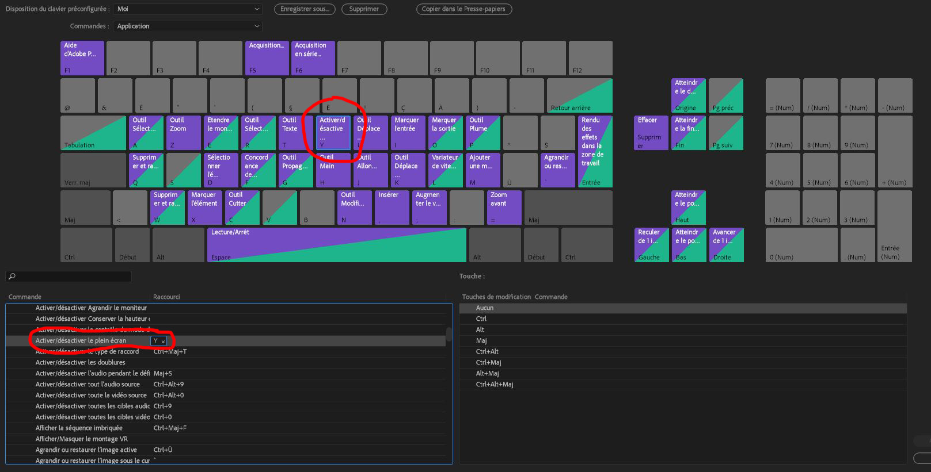Click the command list vertical scrollbar
931x472 pixels.
pos(449,334)
